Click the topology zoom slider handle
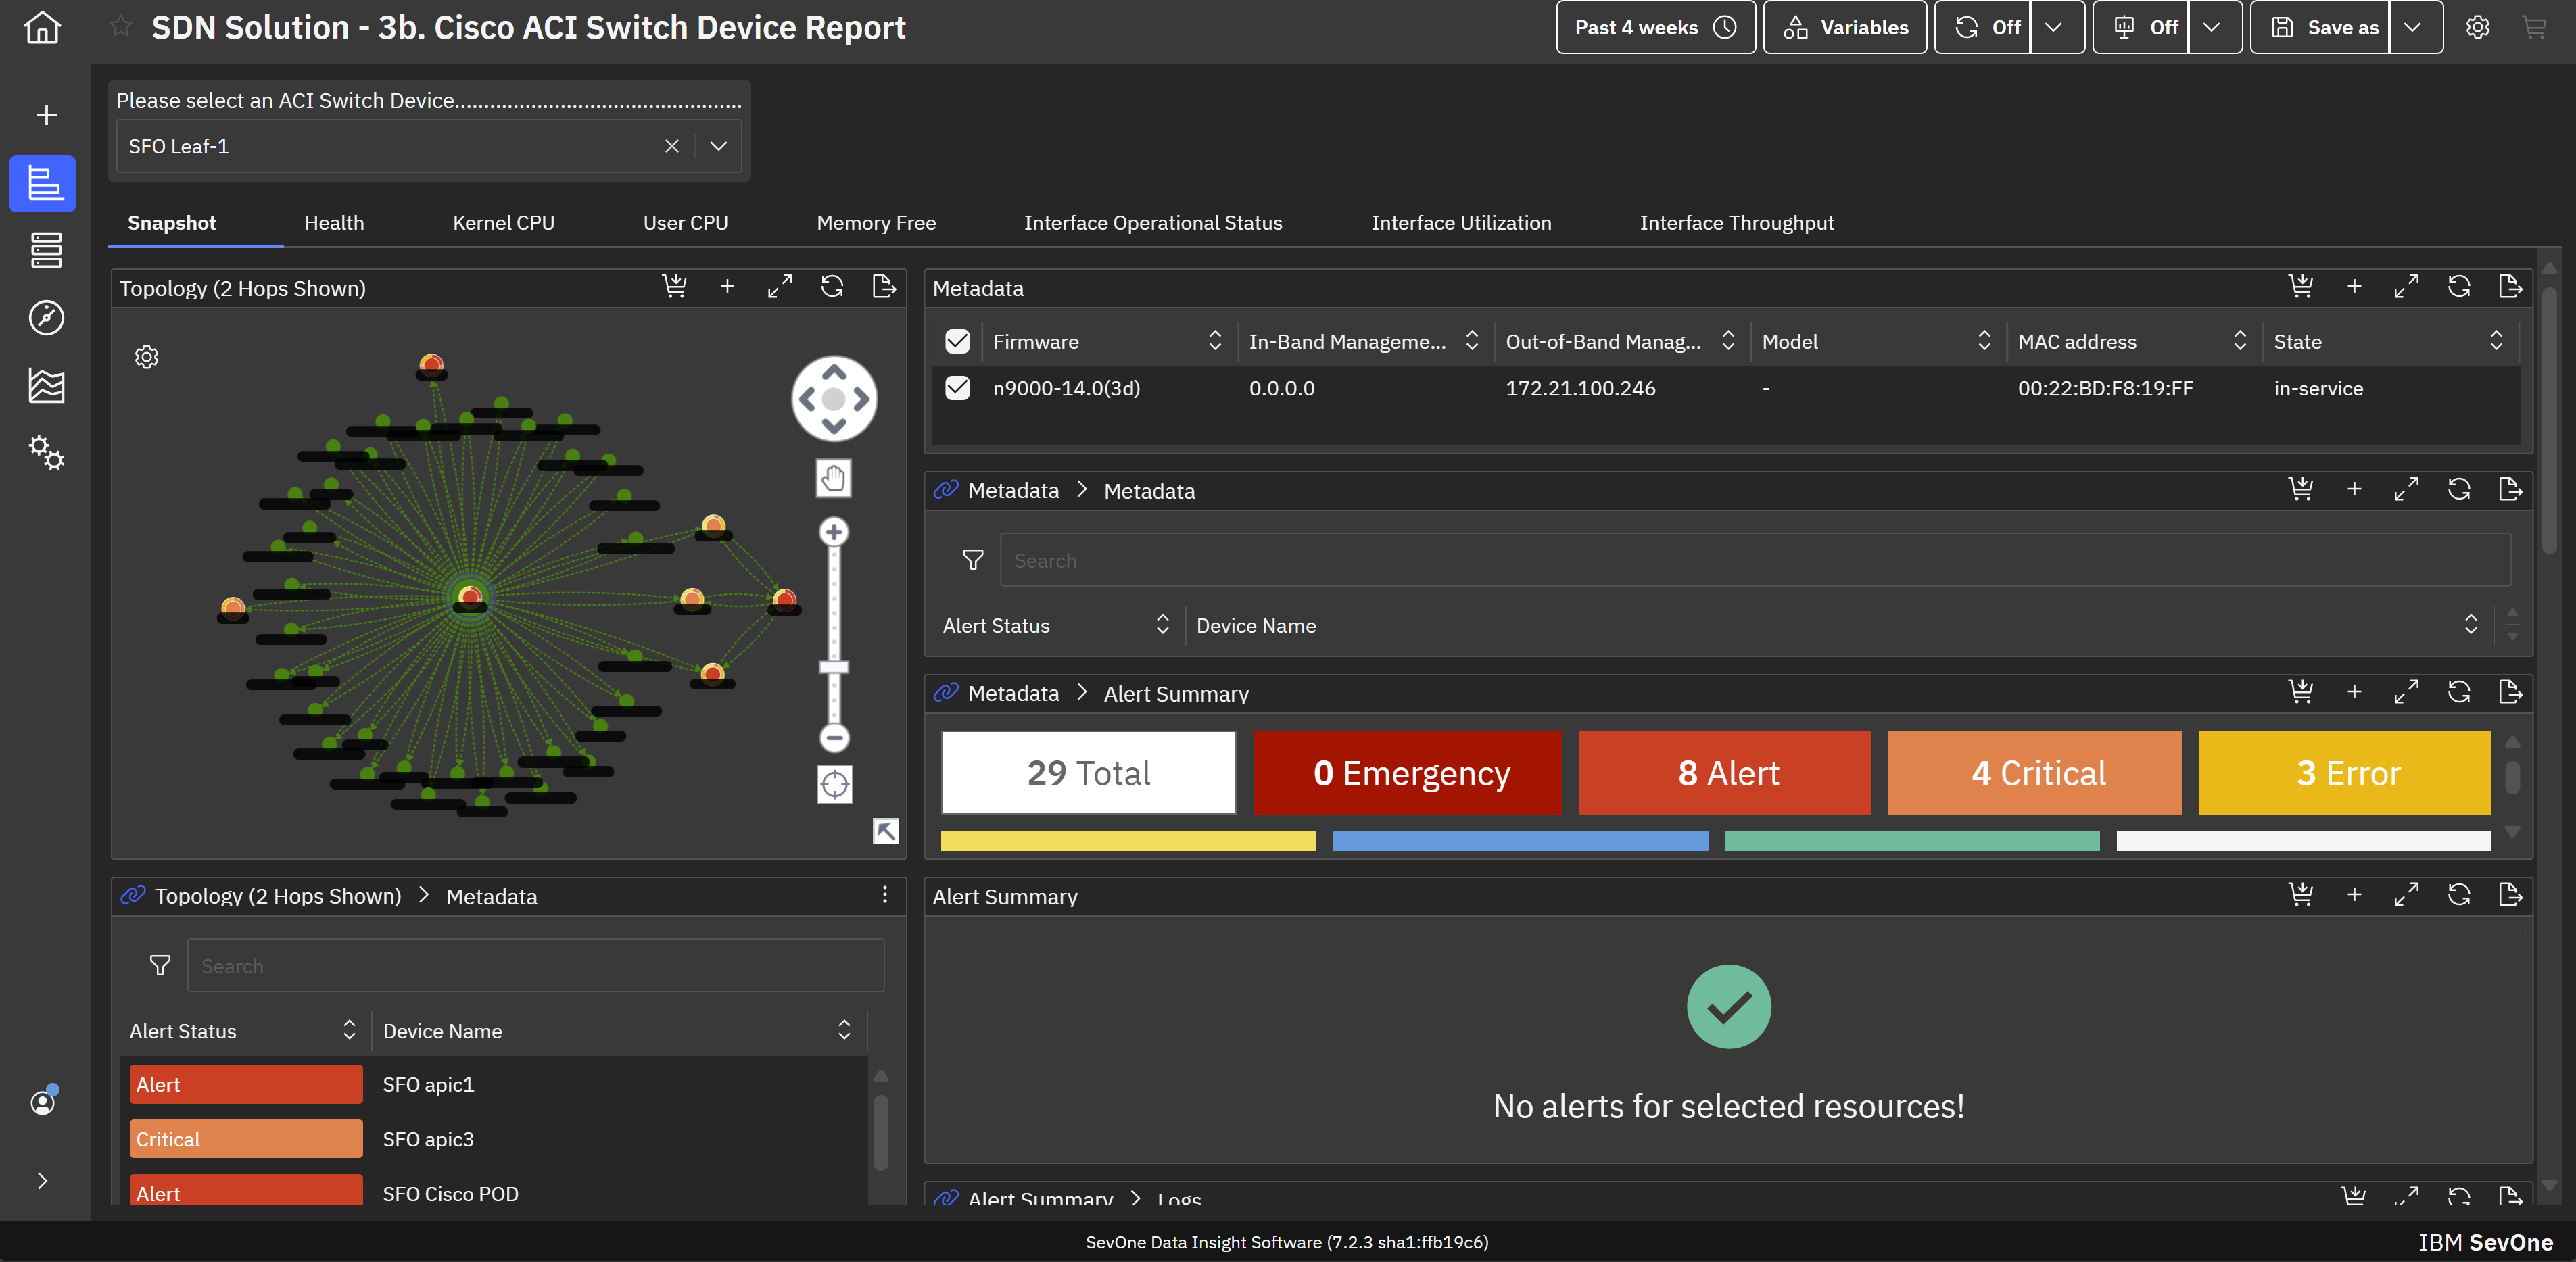Image resolution: width=2576 pixels, height=1262 pixels. coord(834,667)
